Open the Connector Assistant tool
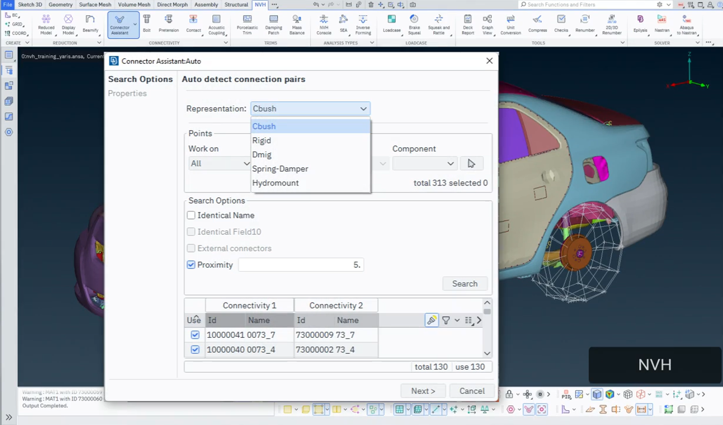The width and height of the screenshot is (723, 425). pos(120,25)
